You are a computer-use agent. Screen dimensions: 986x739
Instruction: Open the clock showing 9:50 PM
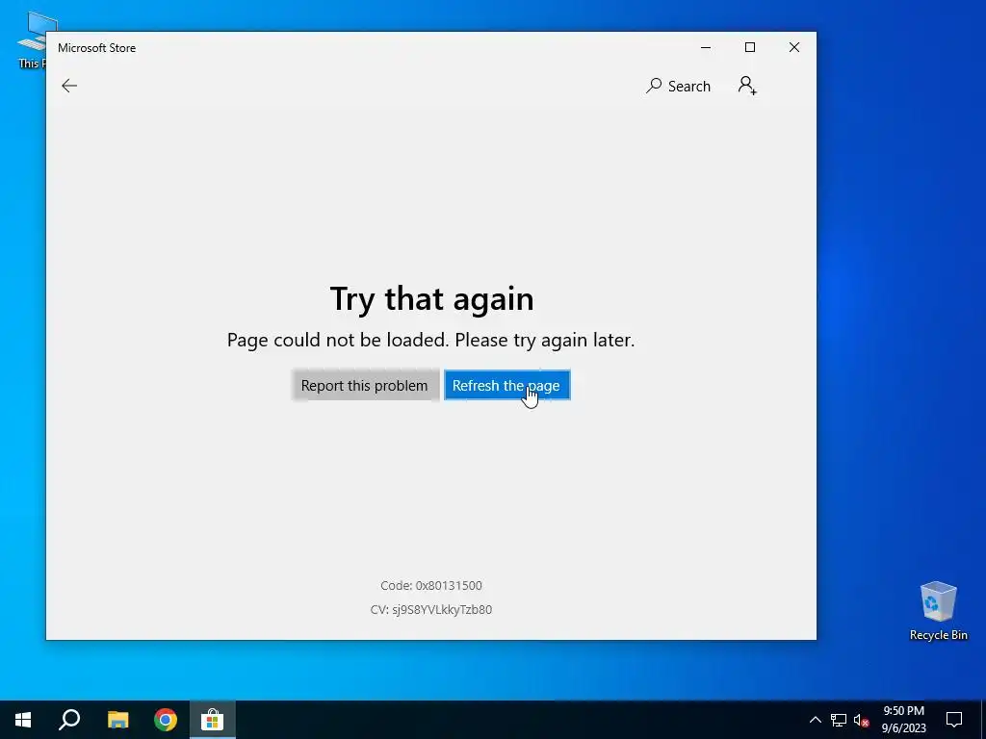click(x=903, y=720)
